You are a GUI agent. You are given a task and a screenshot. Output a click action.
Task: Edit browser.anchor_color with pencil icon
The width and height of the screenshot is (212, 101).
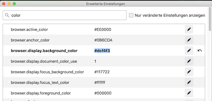tap(189, 40)
